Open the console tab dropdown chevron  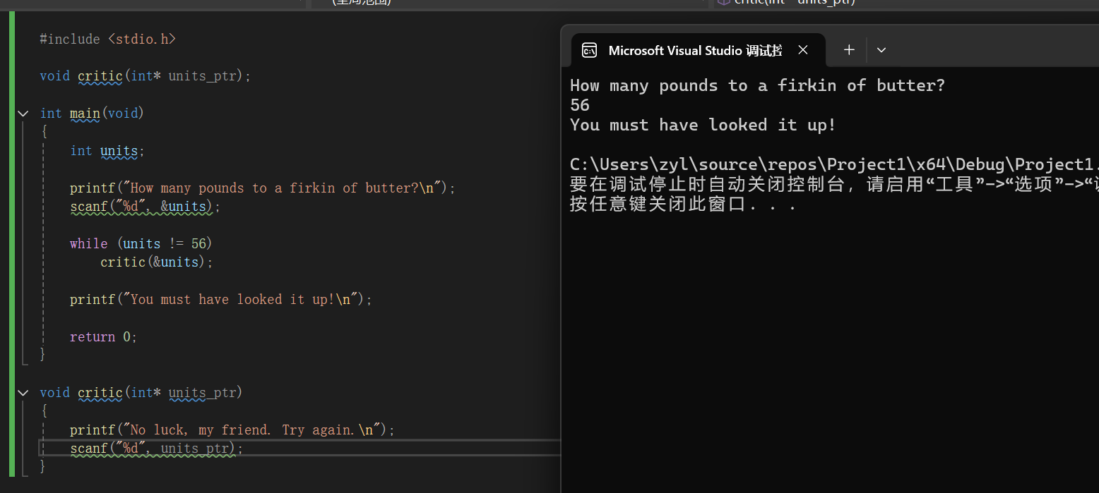pos(881,50)
